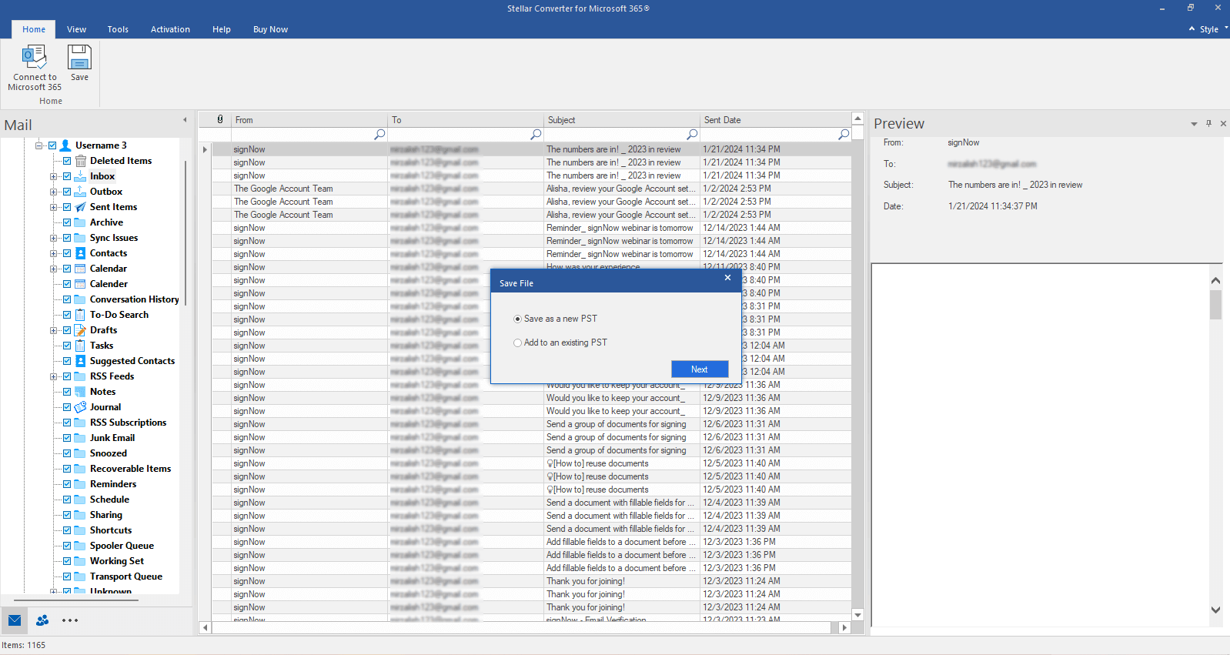Click the Connect to Microsoft 365 icon
The image size is (1230, 655).
tap(35, 58)
